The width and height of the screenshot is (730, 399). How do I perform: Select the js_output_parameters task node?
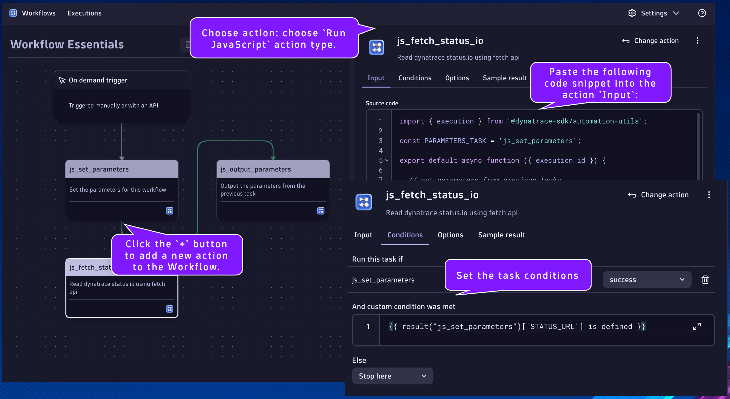point(273,190)
